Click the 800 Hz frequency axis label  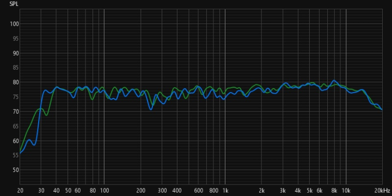pyautogui.click(x=214, y=191)
